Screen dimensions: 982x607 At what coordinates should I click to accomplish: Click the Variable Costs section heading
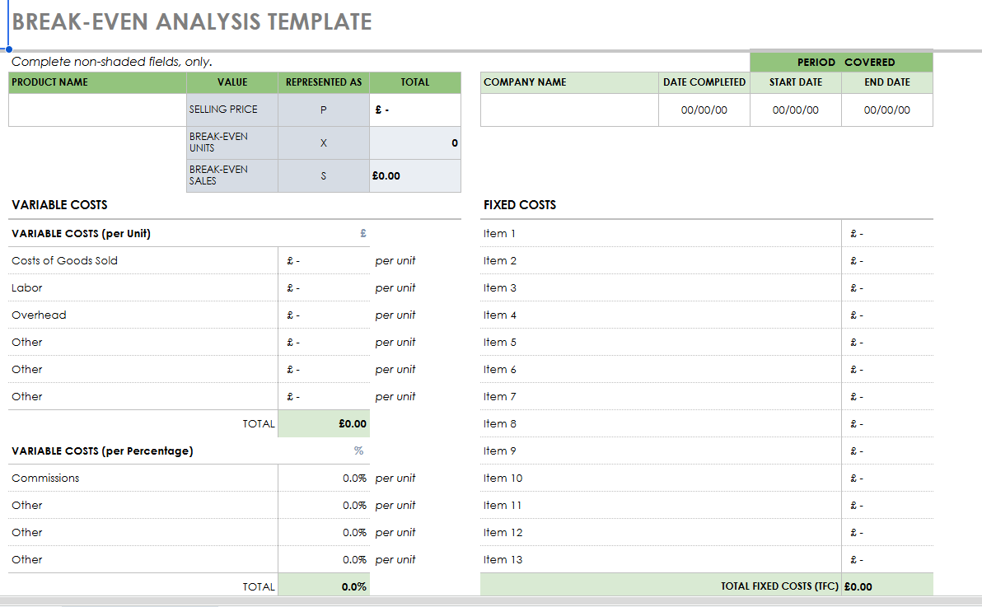[x=59, y=205]
